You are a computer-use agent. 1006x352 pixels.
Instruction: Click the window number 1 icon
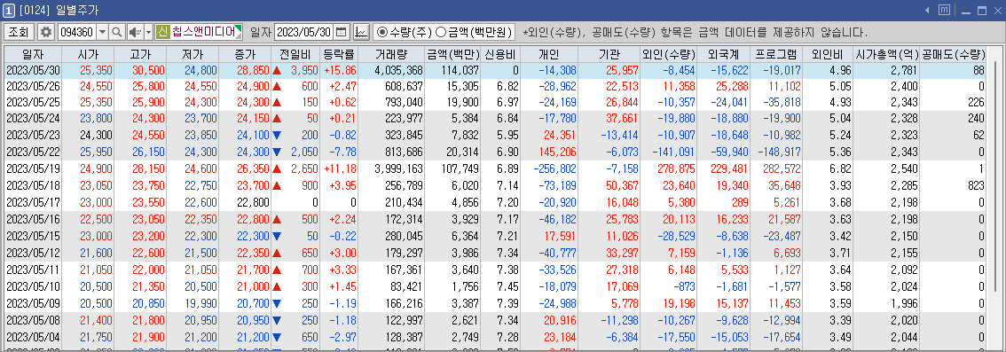tap(10, 11)
